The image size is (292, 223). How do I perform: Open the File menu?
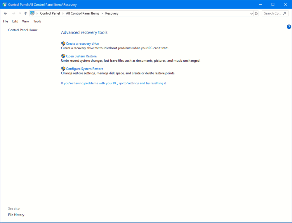pos(6,21)
